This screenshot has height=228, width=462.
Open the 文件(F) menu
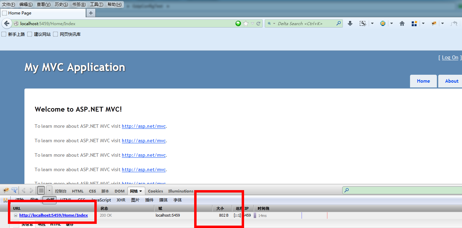click(x=9, y=4)
